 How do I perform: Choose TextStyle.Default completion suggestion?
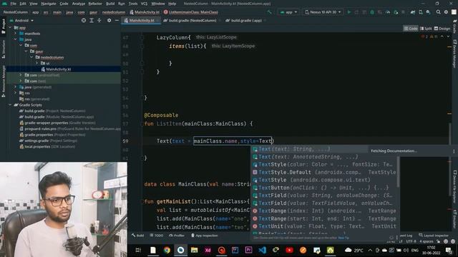(324, 172)
